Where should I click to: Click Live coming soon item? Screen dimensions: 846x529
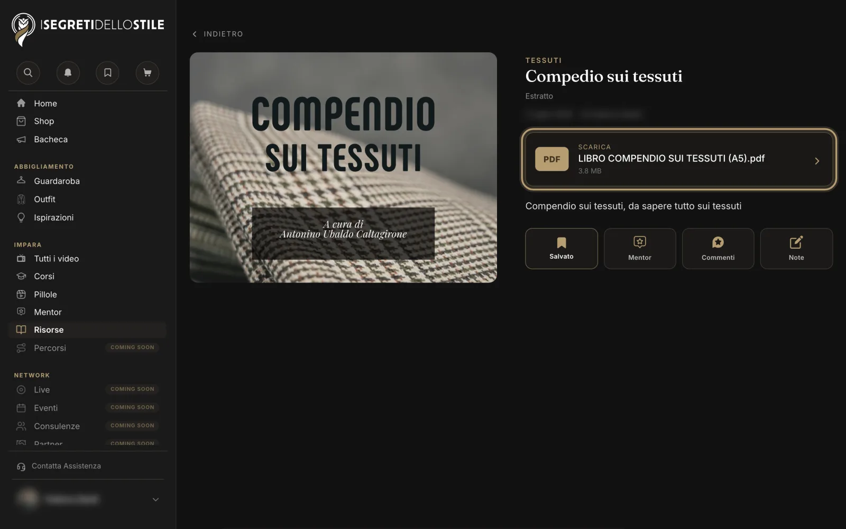pyautogui.click(x=88, y=389)
